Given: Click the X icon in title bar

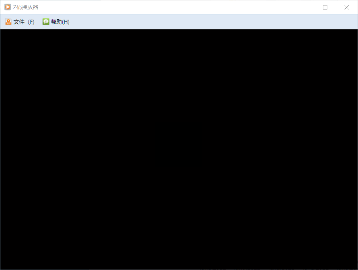Looking at the screenshot, I should pyautogui.click(x=347, y=7).
